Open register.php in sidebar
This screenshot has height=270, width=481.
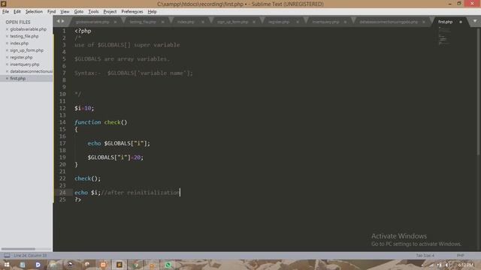click(21, 57)
